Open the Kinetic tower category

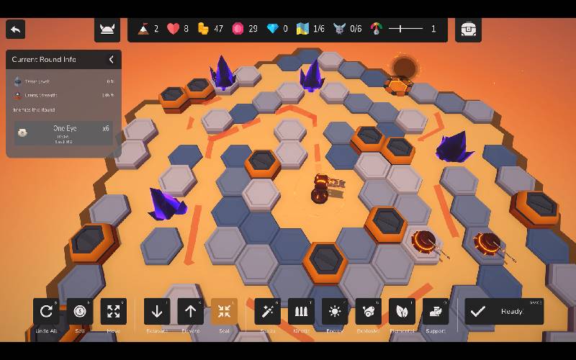[301, 311]
